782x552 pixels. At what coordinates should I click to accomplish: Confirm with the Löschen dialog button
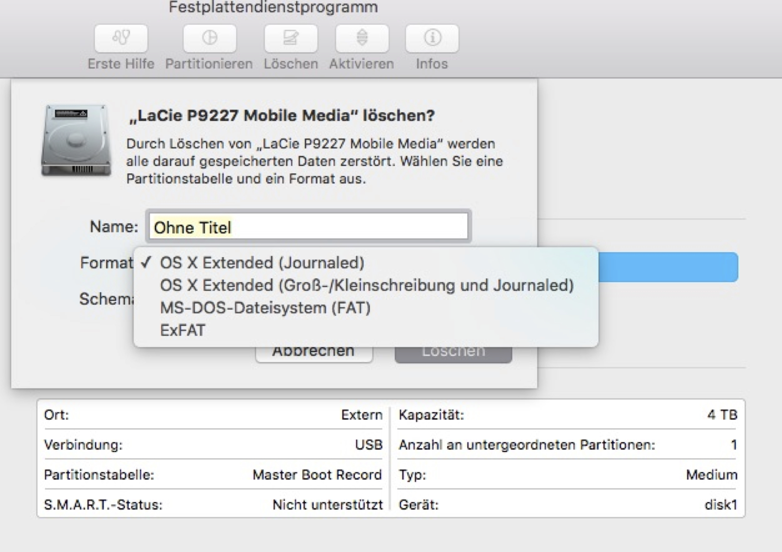pos(453,354)
